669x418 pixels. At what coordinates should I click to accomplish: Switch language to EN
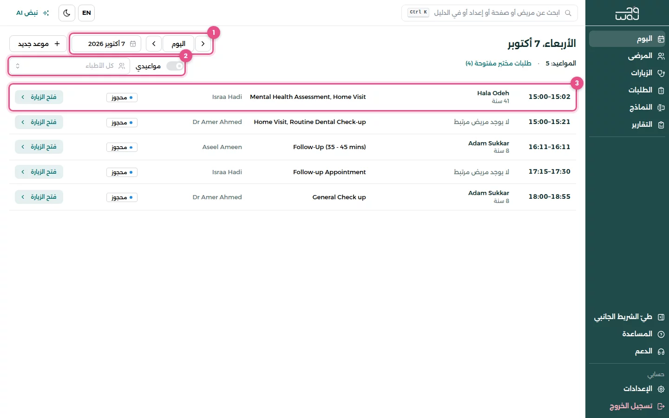coord(86,13)
